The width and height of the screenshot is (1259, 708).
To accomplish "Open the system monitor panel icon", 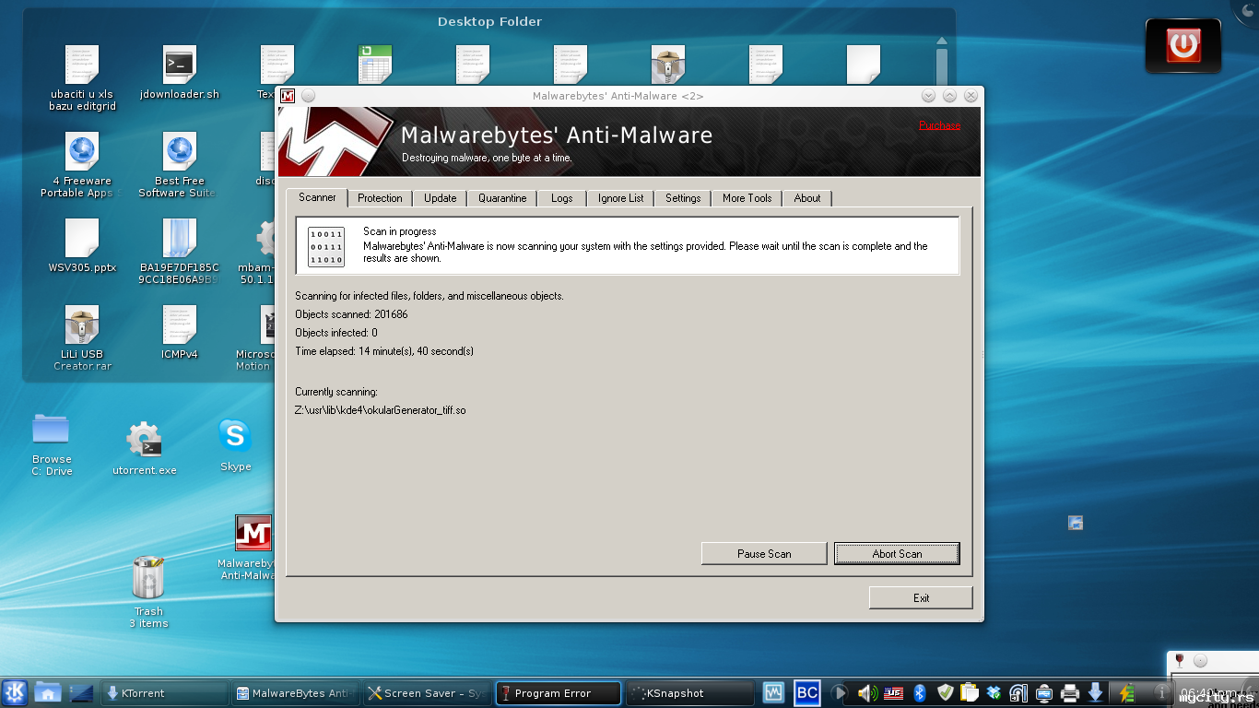I will [x=774, y=692].
